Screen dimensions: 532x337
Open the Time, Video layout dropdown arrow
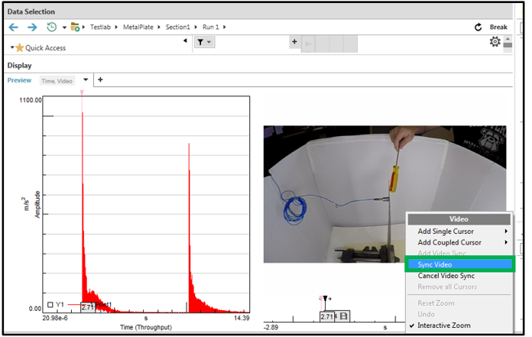[86, 79]
